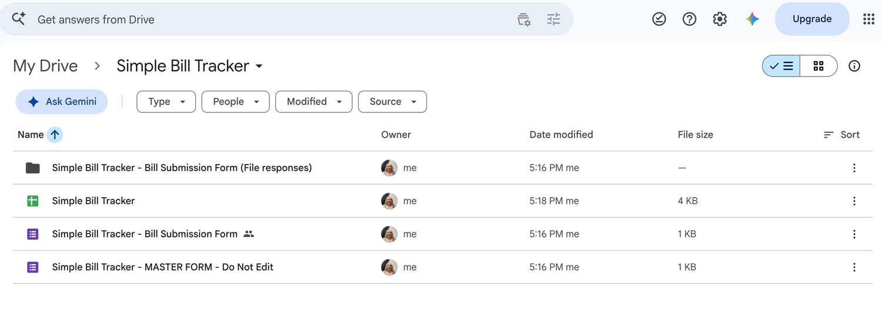Image resolution: width=882 pixels, height=310 pixels.
Task: Open more actions for Simple Bill Tracker spreadsheet
Action: point(854,201)
